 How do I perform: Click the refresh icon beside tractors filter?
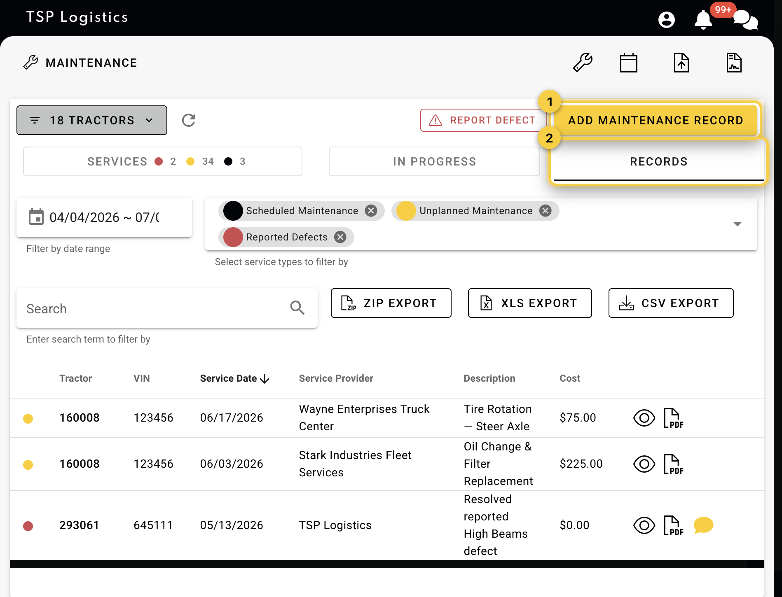click(189, 120)
